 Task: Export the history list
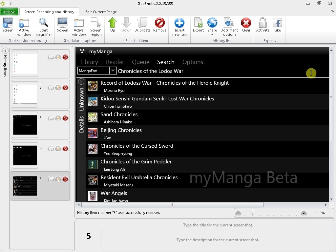click(198, 25)
